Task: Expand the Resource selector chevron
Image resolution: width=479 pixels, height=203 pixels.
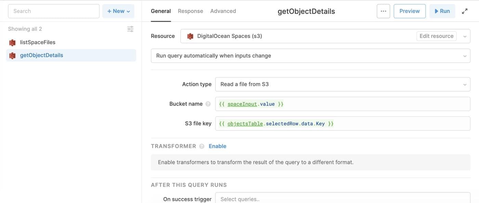Action: pyautogui.click(x=465, y=36)
